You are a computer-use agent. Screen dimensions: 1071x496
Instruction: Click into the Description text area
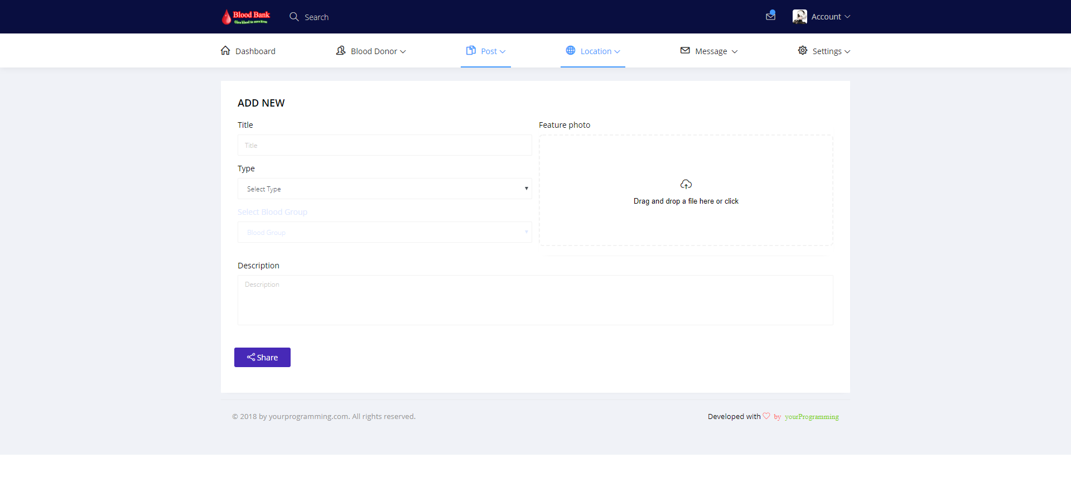[535, 300]
